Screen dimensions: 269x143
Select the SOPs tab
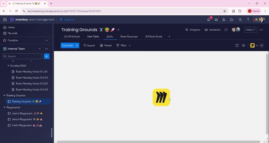click(x=110, y=37)
